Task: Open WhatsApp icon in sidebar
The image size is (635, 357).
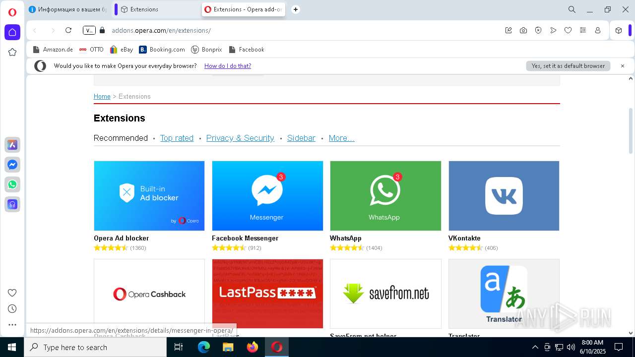Action: pyautogui.click(x=12, y=184)
